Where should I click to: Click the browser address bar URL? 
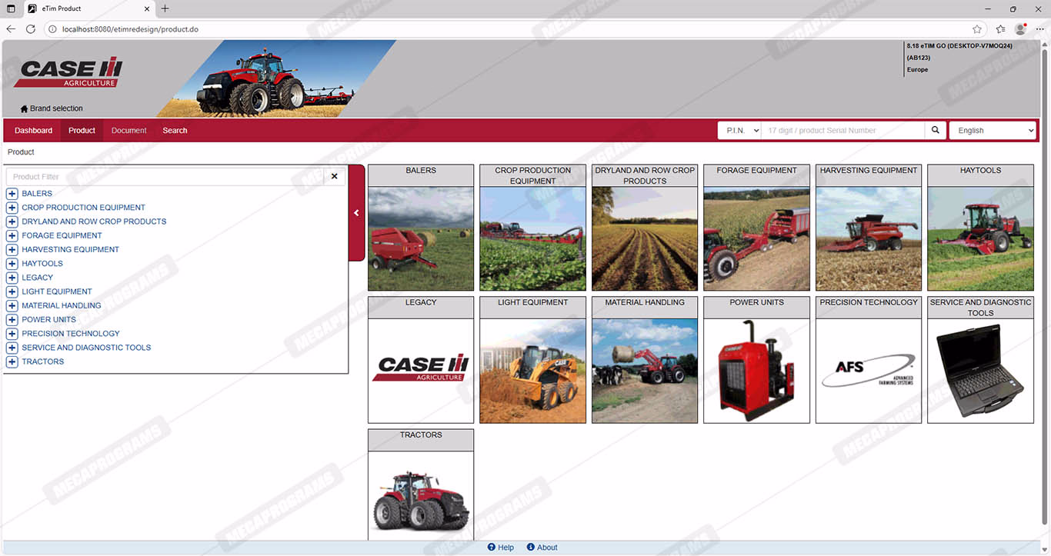(130, 29)
